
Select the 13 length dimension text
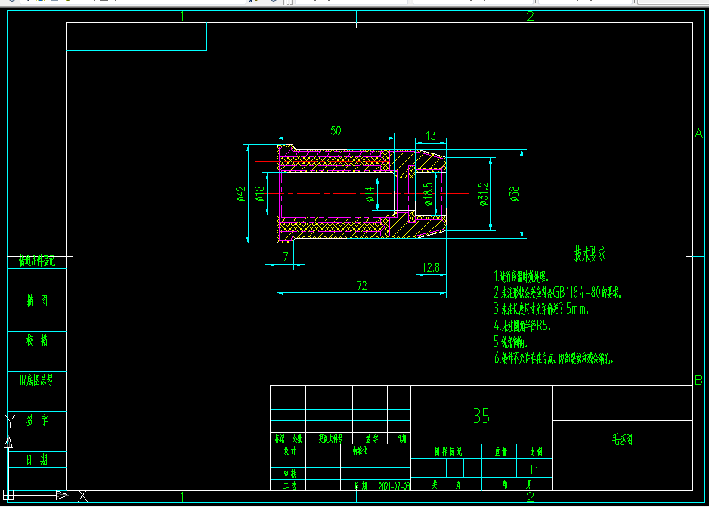click(x=431, y=135)
